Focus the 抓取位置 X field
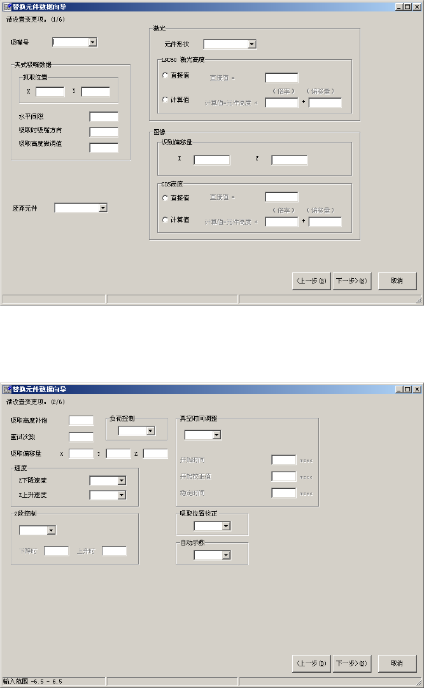424x688 pixels. [50, 92]
